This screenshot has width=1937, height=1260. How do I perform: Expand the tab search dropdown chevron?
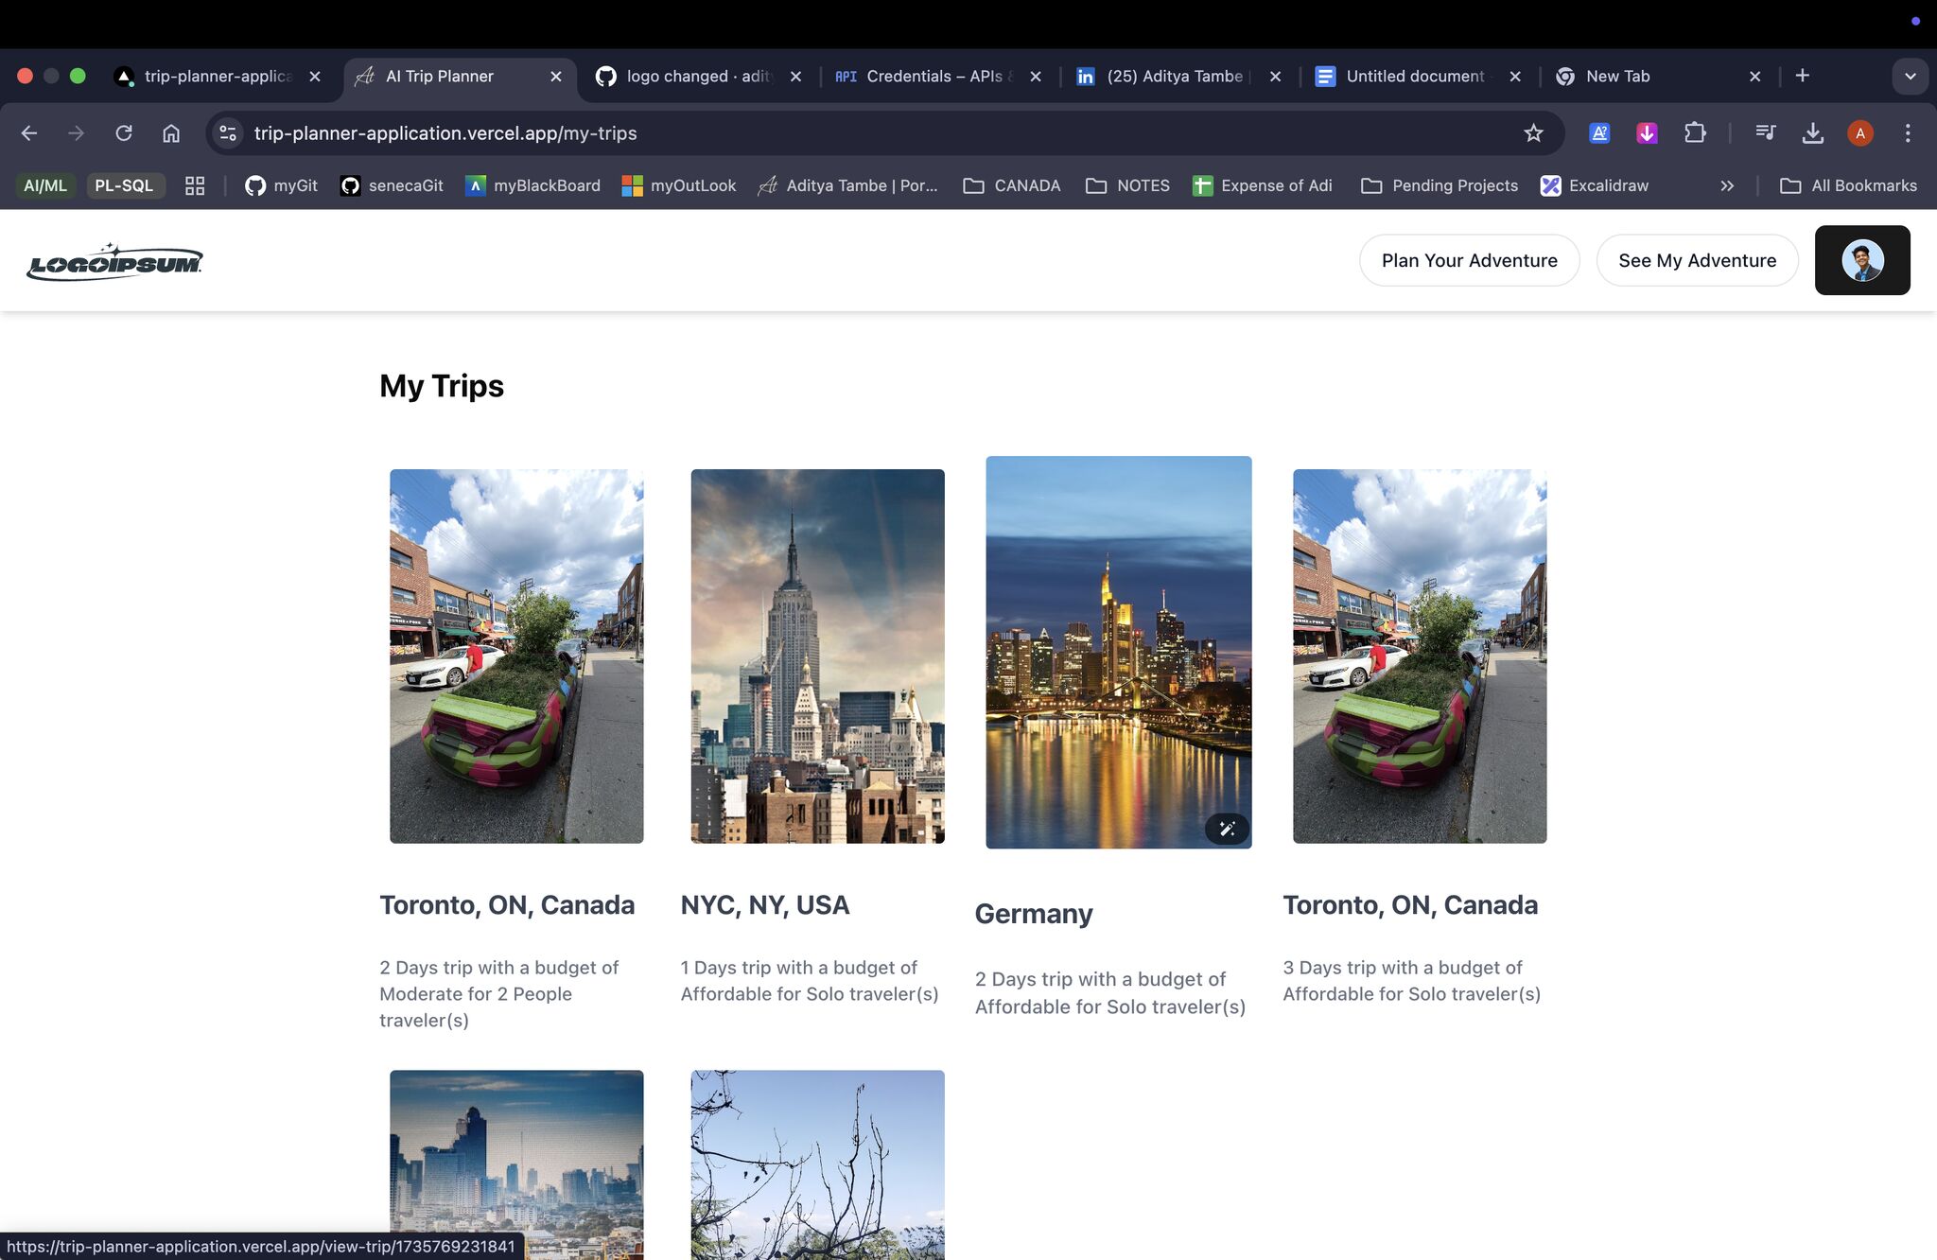coord(1910,77)
